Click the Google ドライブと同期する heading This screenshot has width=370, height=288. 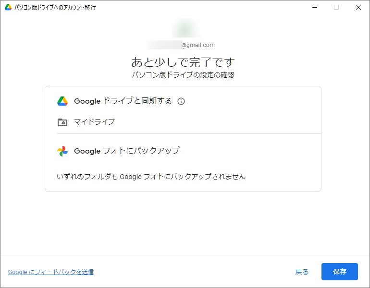[x=123, y=101]
